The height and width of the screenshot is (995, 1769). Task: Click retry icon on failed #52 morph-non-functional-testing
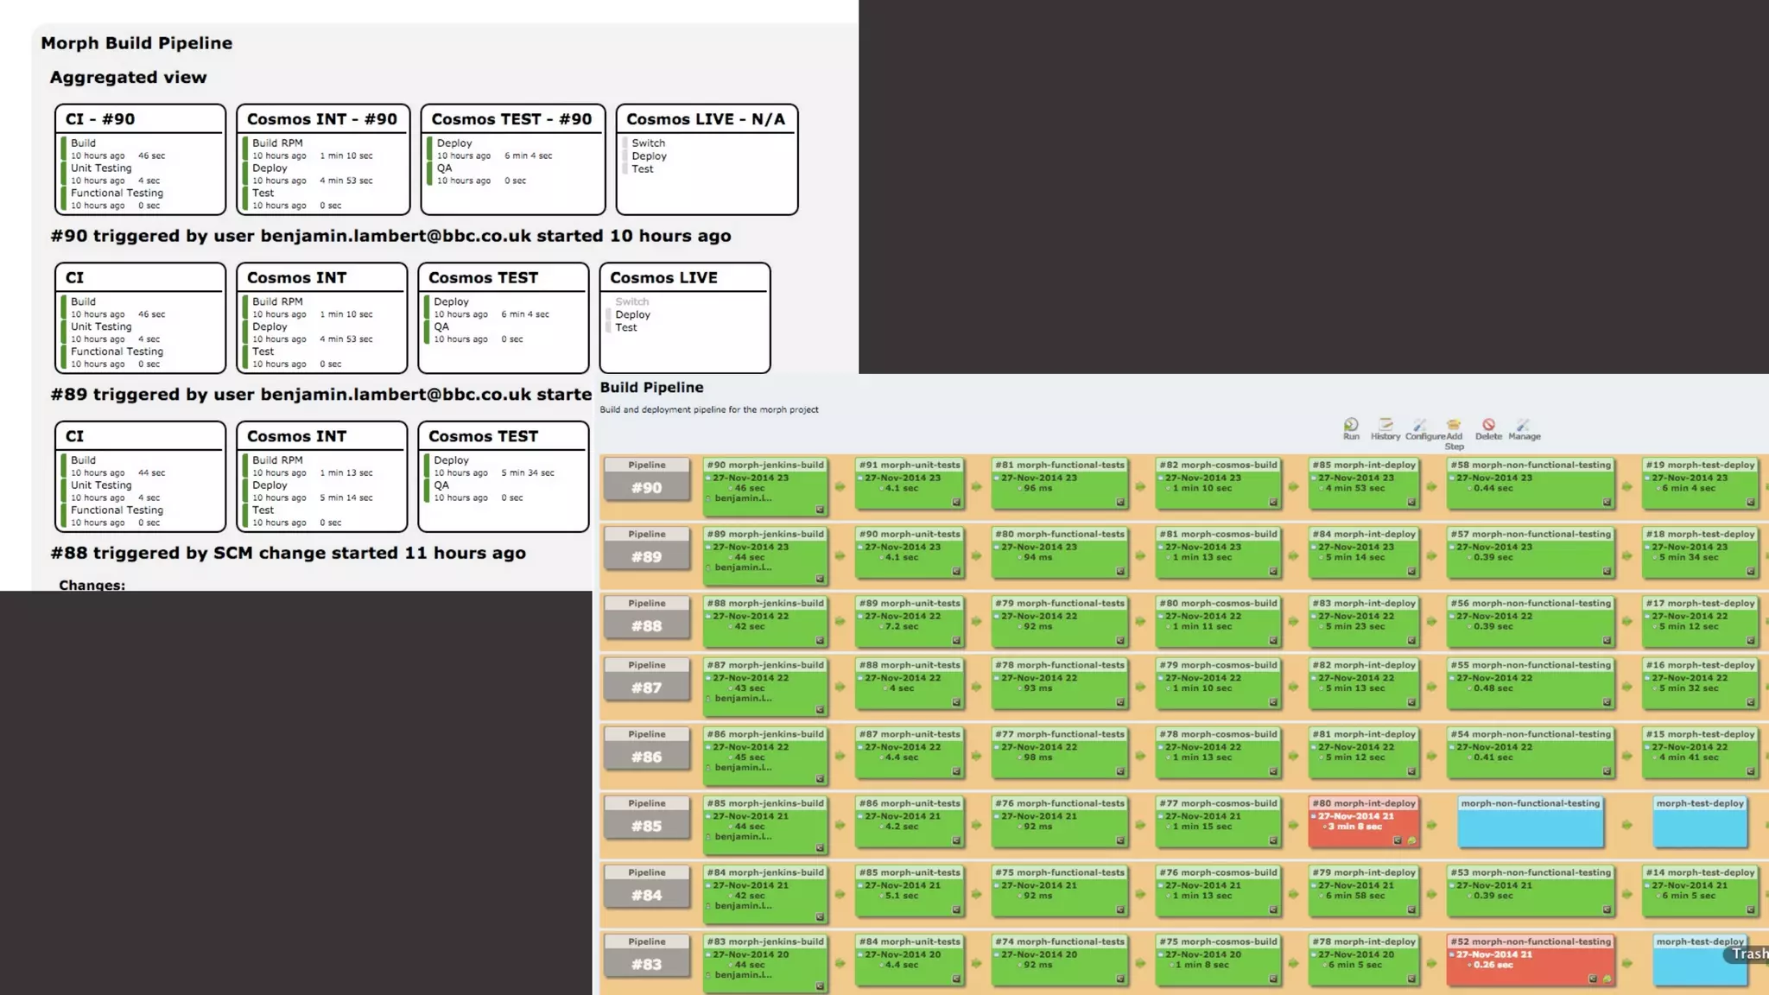[1607, 979]
